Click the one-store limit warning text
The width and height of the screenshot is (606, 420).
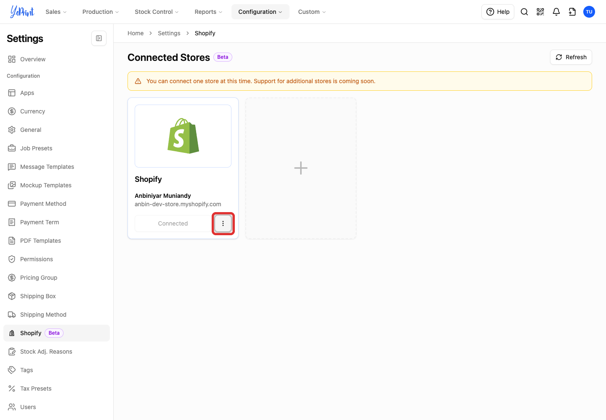(261, 81)
